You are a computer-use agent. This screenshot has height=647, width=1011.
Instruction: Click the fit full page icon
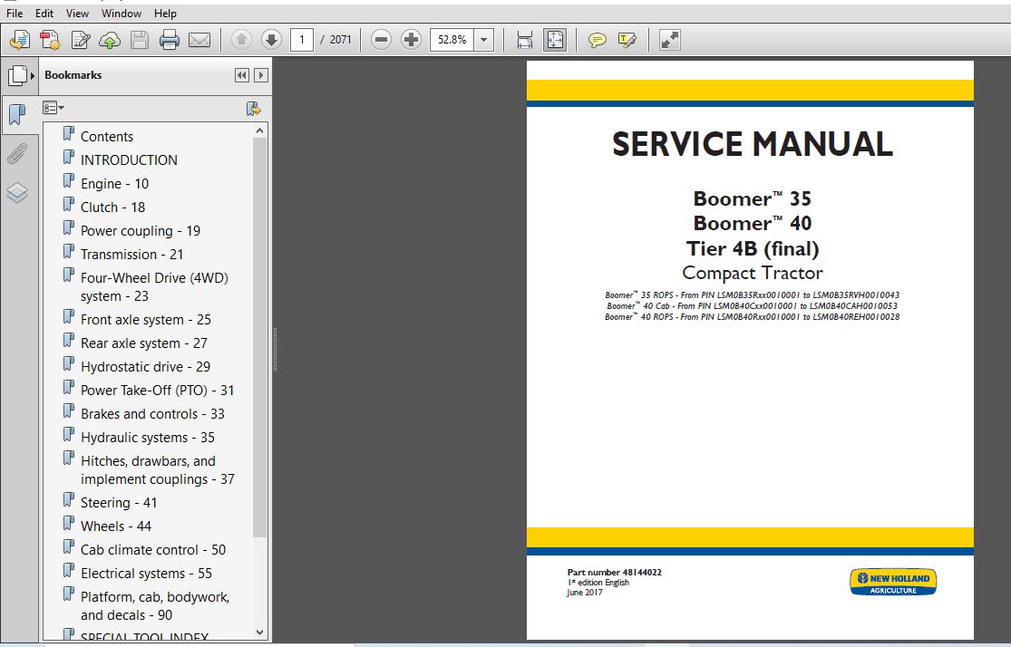tap(555, 40)
